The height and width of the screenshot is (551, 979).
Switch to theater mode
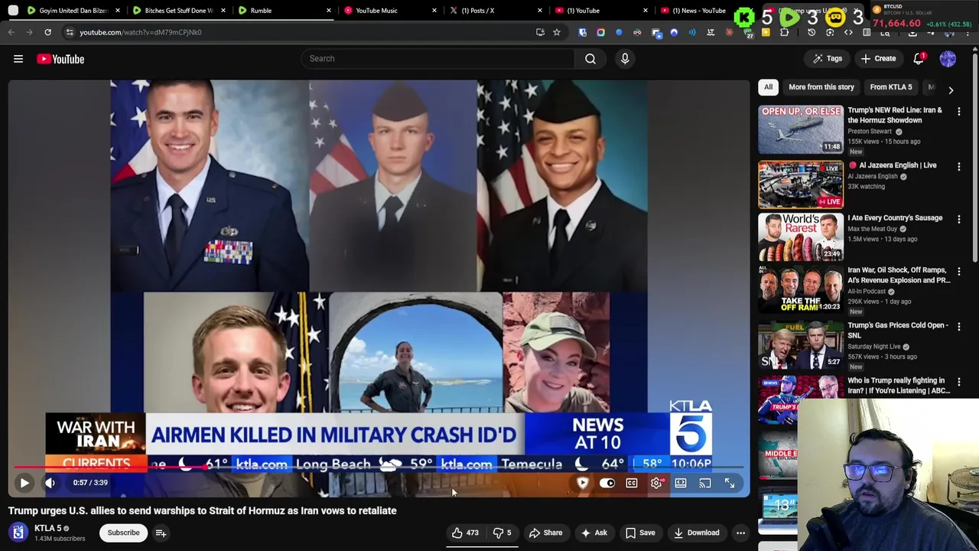pyautogui.click(x=681, y=483)
